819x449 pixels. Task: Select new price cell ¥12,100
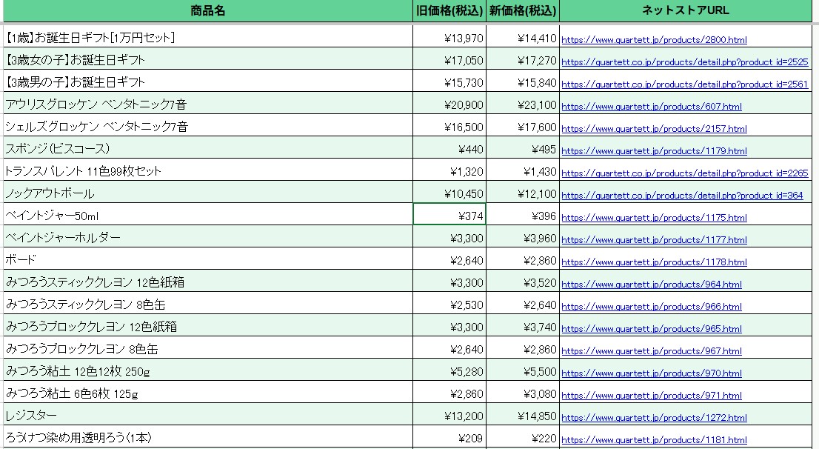coord(522,193)
